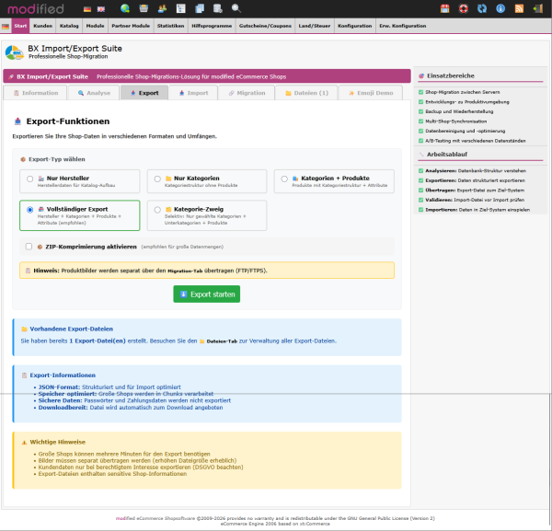This screenshot has height=531, width=552.
Task: Expand the Konfiguration menu
Action: click(354, 26)
